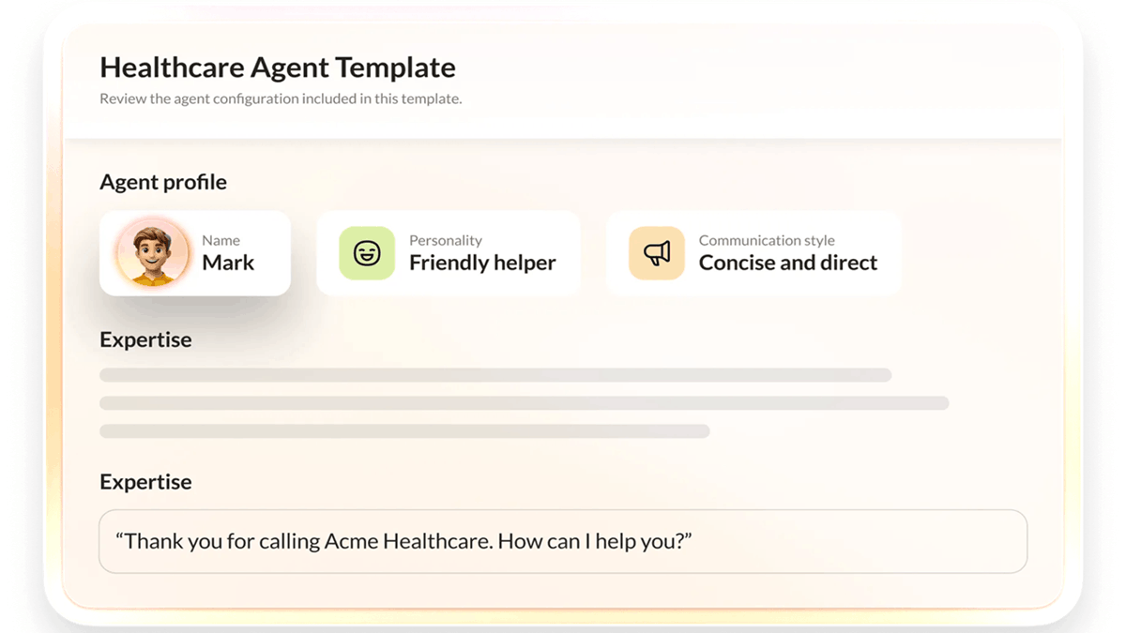Viewport: 1126px width, 633px height.
Task: Click the Healthcare Agent Template title
Action: tap(278, 67)
